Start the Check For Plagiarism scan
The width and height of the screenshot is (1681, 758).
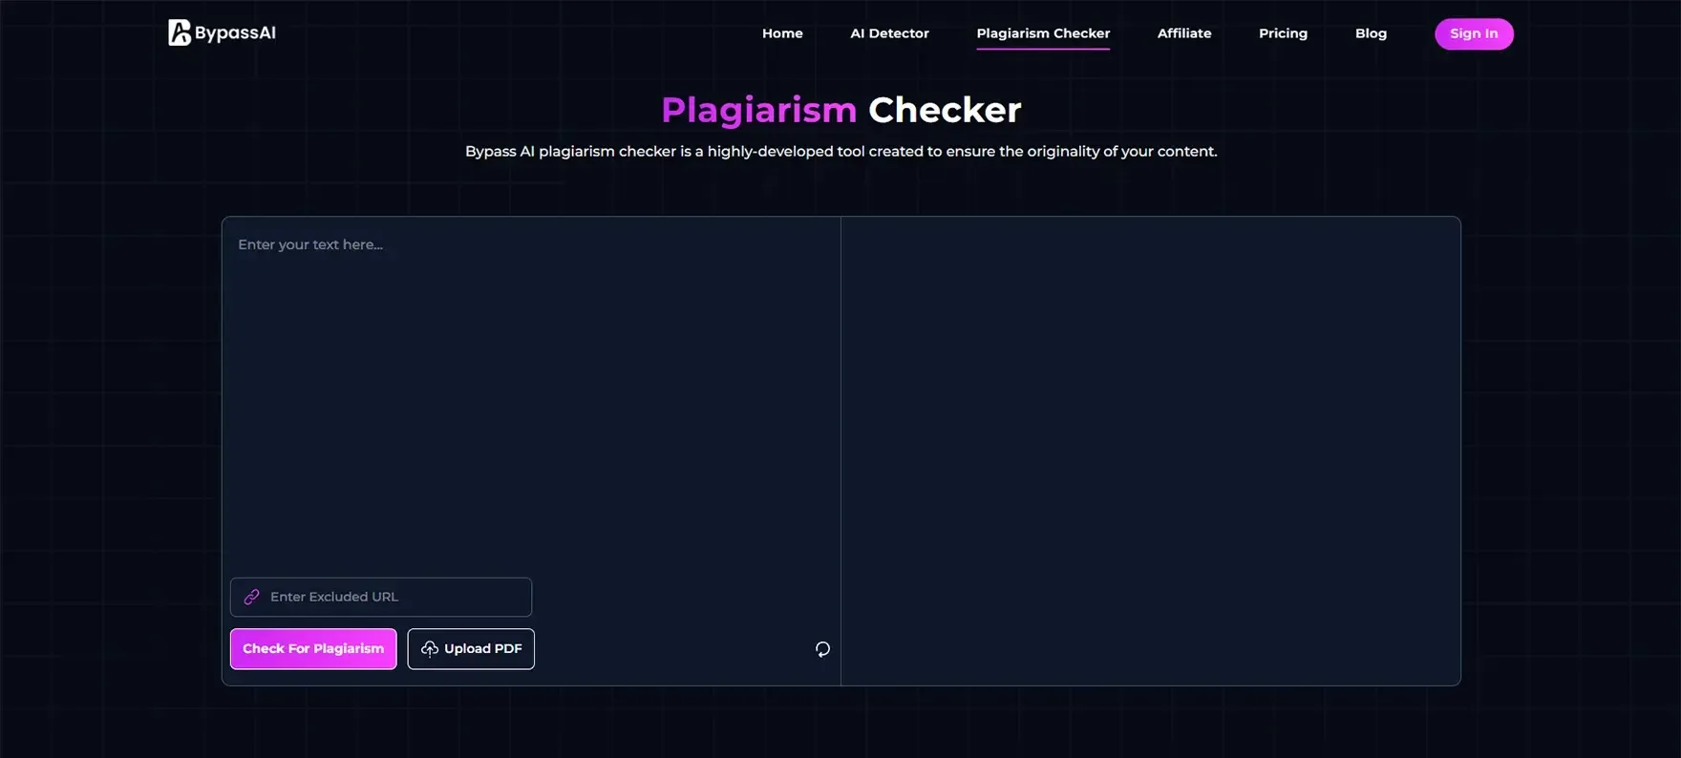tap(313, 649)
